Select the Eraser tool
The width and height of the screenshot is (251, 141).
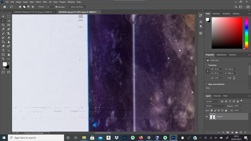(9, 38)
